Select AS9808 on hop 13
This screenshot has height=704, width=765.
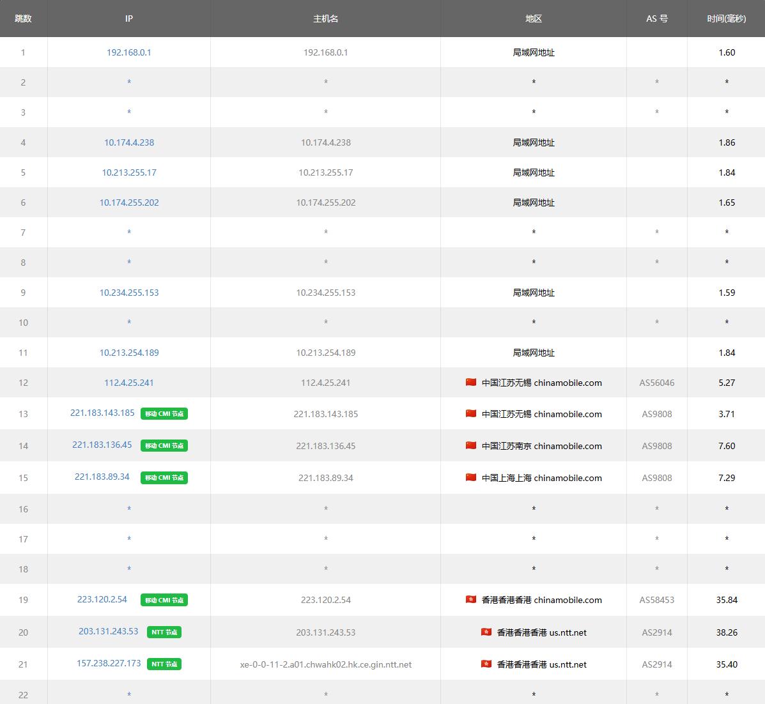tap(657, 414)
